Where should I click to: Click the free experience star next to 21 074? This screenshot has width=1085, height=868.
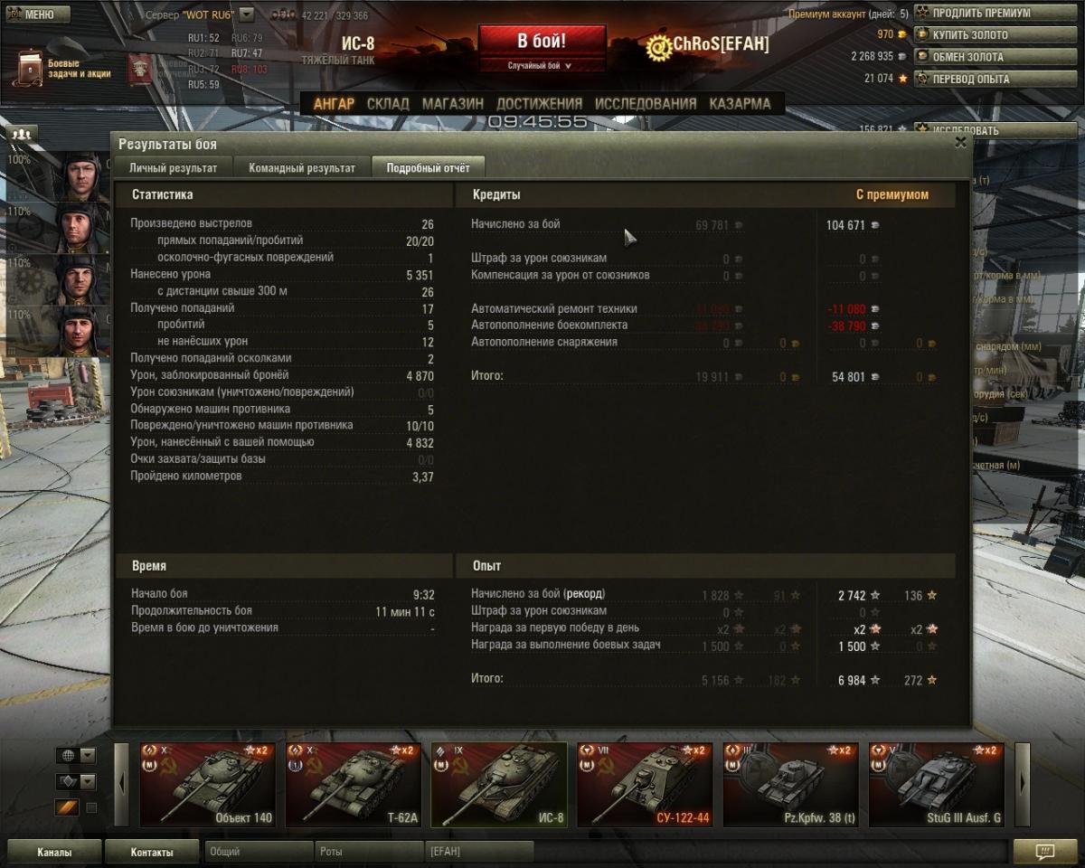point(902,79)
